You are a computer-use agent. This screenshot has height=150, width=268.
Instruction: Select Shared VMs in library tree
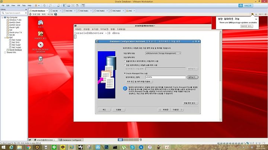coord(11,52)
